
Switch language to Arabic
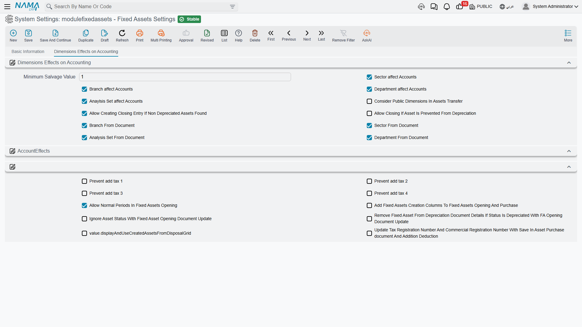coord(507,7)
